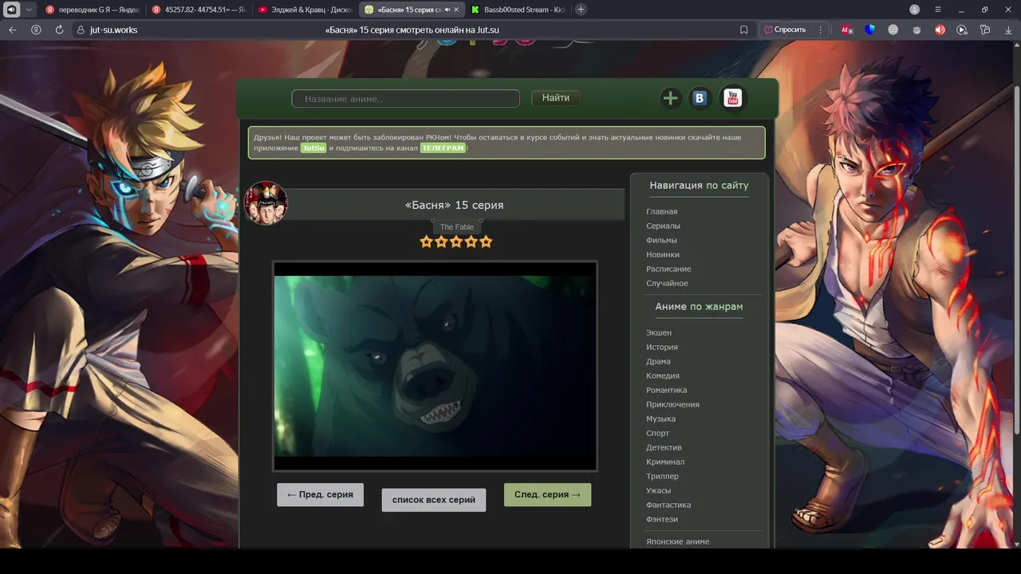Select the Экшен genre

click(x=659, y=332)
